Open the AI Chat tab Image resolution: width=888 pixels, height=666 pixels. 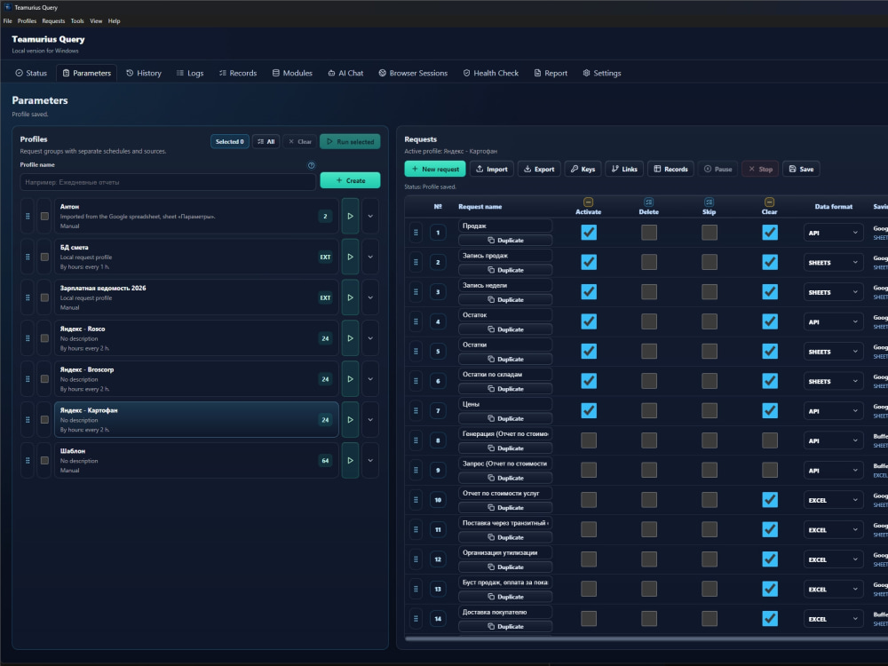(x=345, y=73)
